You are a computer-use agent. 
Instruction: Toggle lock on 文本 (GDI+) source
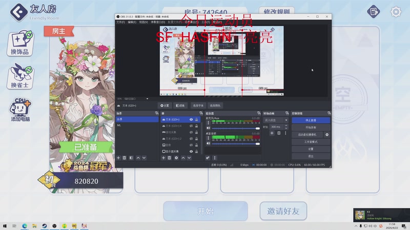(197, 120)
